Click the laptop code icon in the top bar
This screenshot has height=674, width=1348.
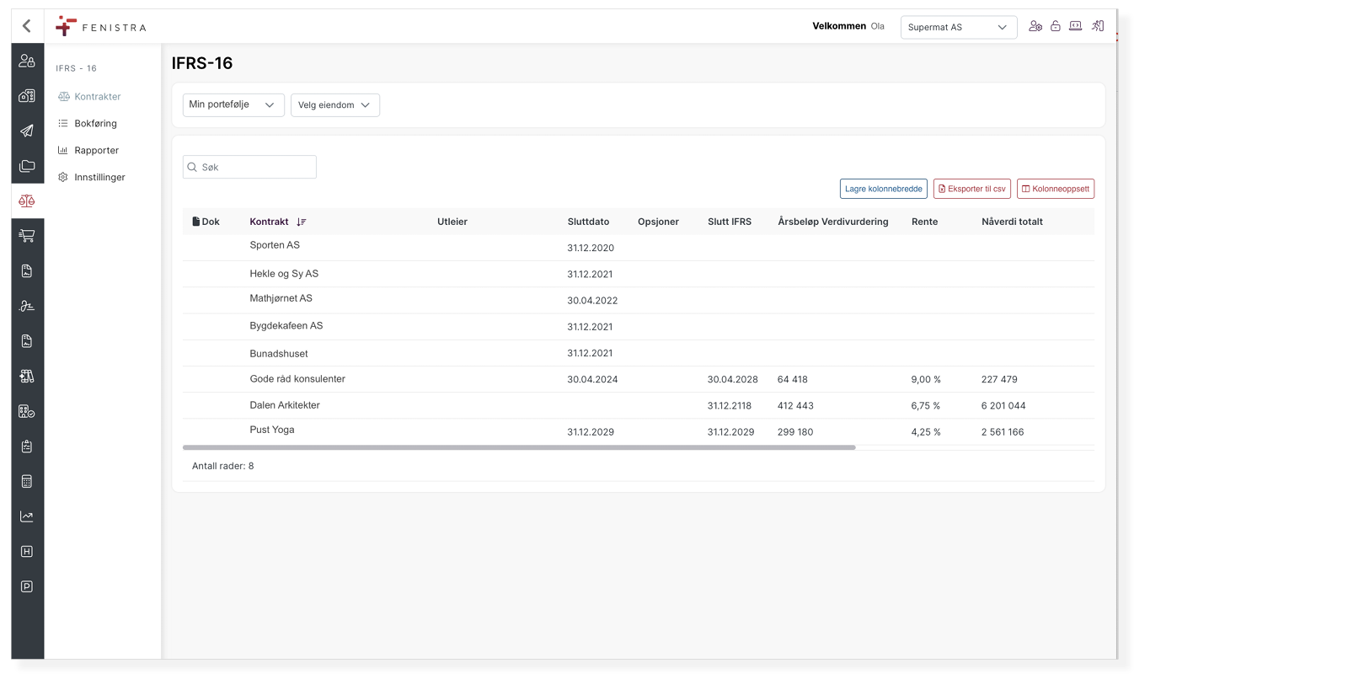pyautogui.click(x=1076, y=26)
